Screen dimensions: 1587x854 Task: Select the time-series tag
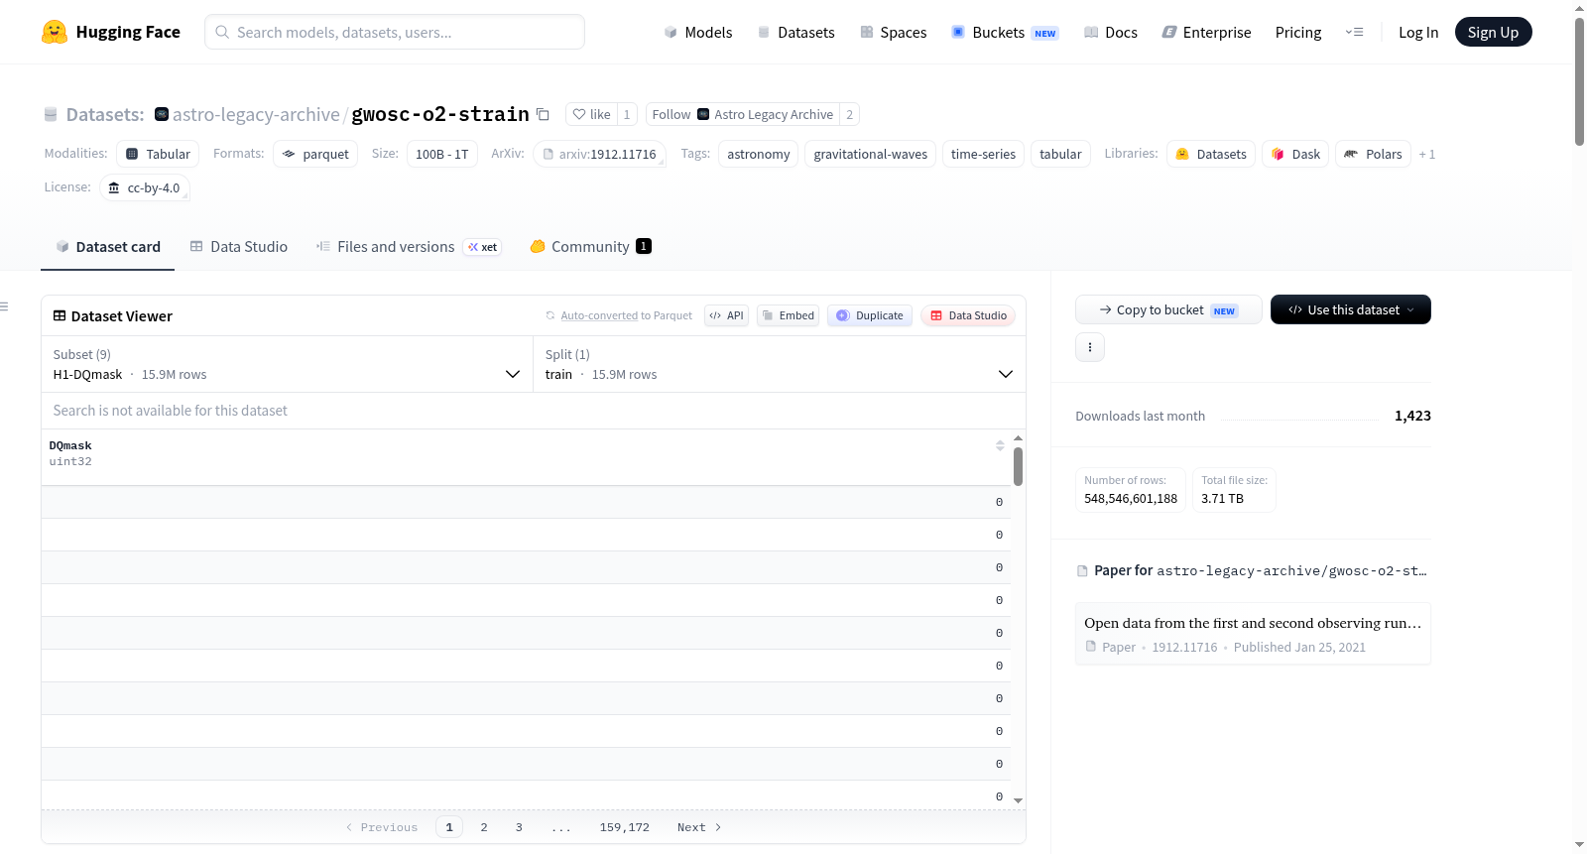point(984,154)
